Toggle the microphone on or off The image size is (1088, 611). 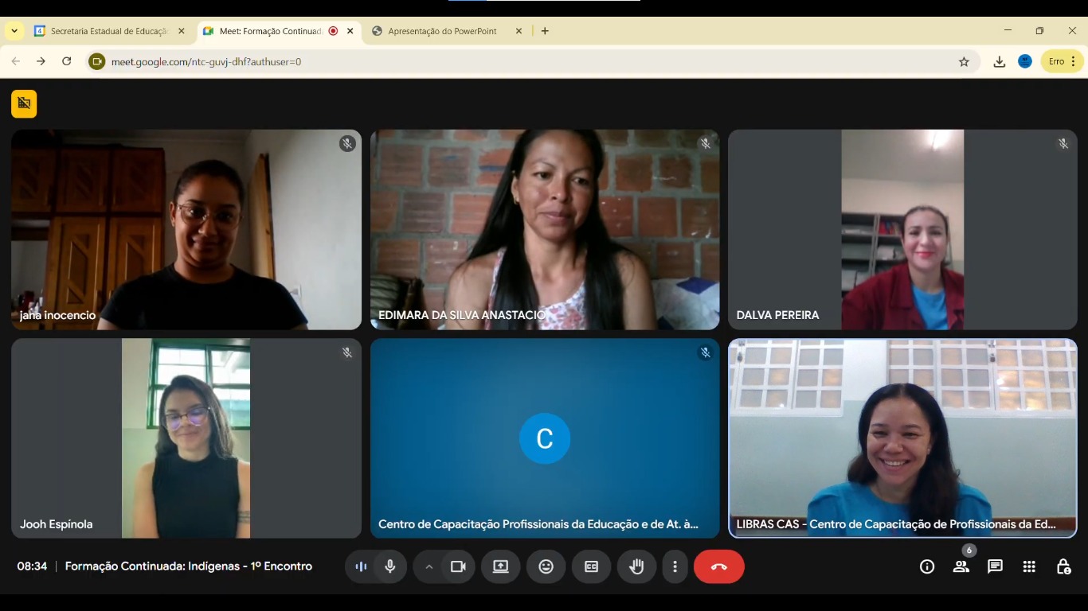click(390, 566)
